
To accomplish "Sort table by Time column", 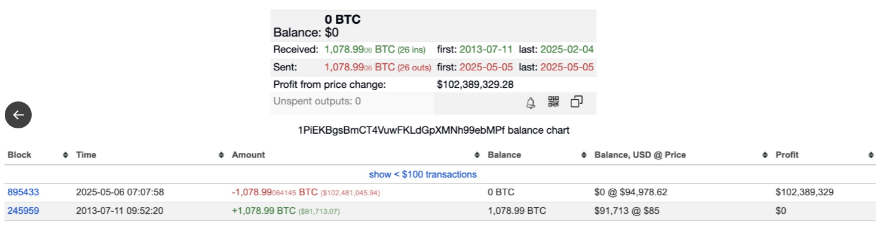I will click(86, 155).
